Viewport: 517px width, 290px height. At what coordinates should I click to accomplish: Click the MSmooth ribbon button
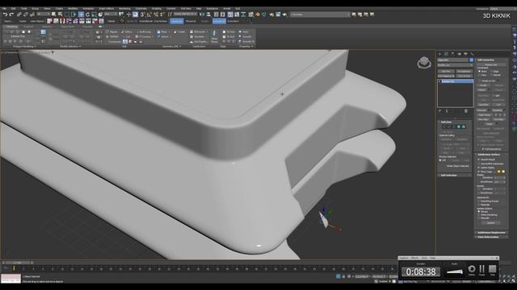(x=200, y=32)
